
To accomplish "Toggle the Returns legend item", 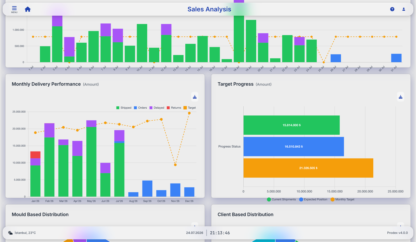I will point(174,108).
